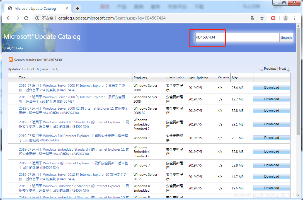303x200 pixels.
Task: Sort by Classification column header
Action: click(176, 77)
